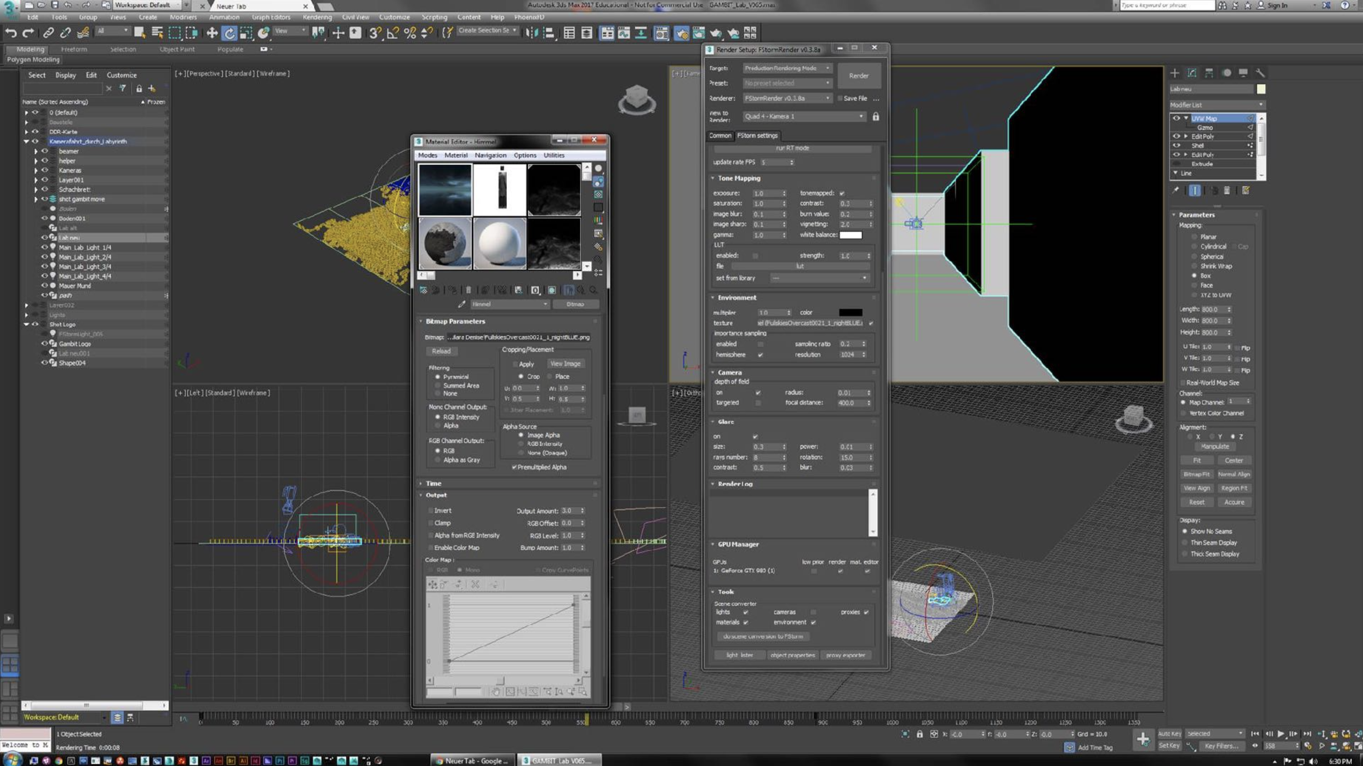Select the Spherical mapping radio button

pyautogui.click(x=1194, y=257)
